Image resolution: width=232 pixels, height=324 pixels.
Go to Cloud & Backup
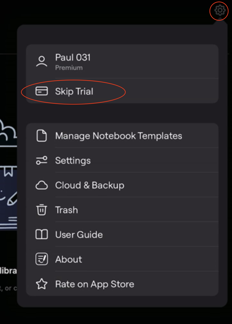click(x=90, y=185)
